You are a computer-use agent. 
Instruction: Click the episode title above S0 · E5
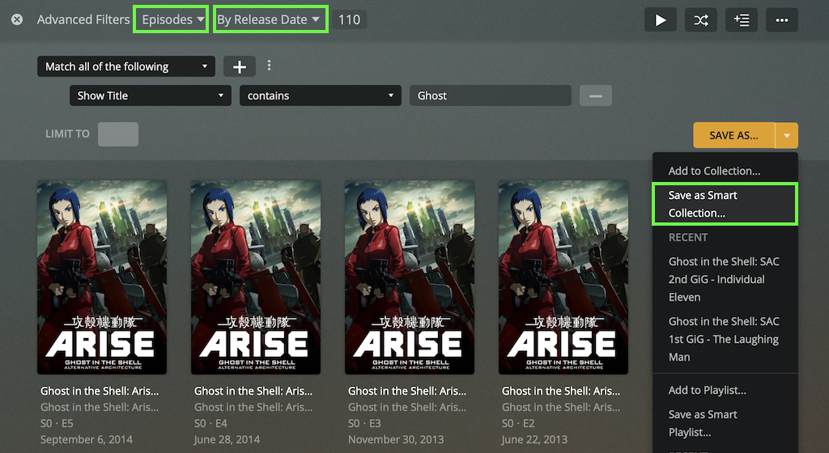(x=100, y=391)
